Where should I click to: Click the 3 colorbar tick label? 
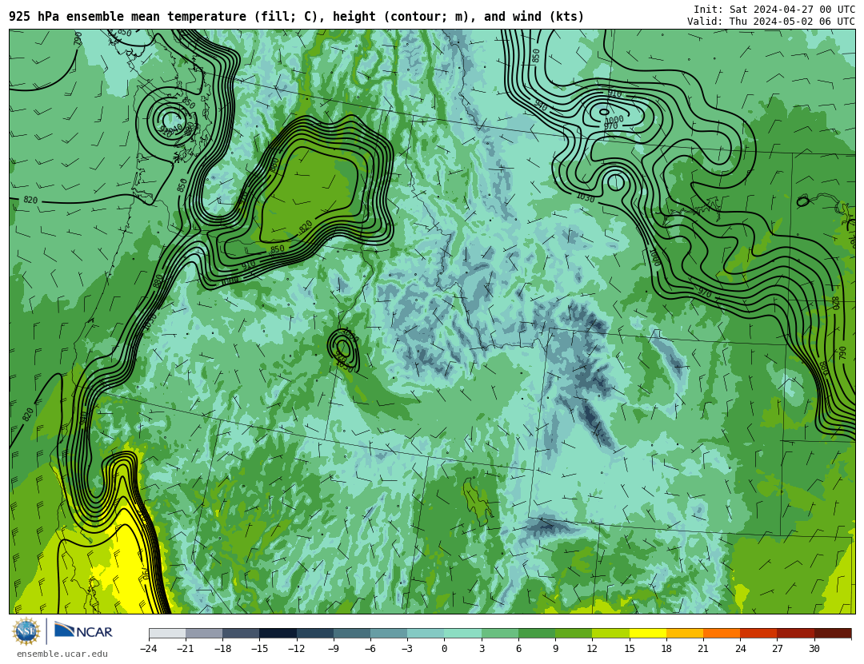point(482,649)
